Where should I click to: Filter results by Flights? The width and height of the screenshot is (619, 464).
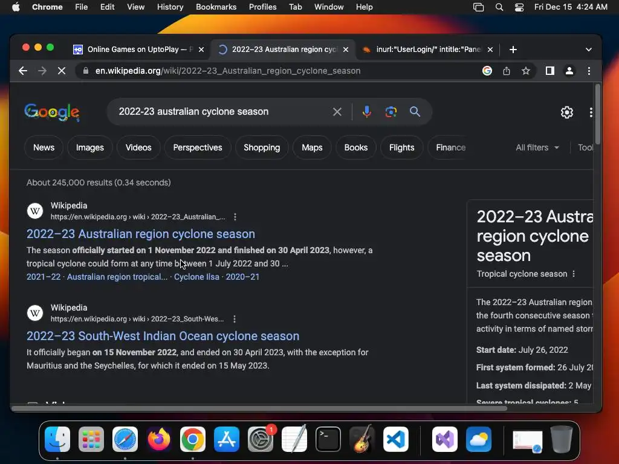click(402, 147)
